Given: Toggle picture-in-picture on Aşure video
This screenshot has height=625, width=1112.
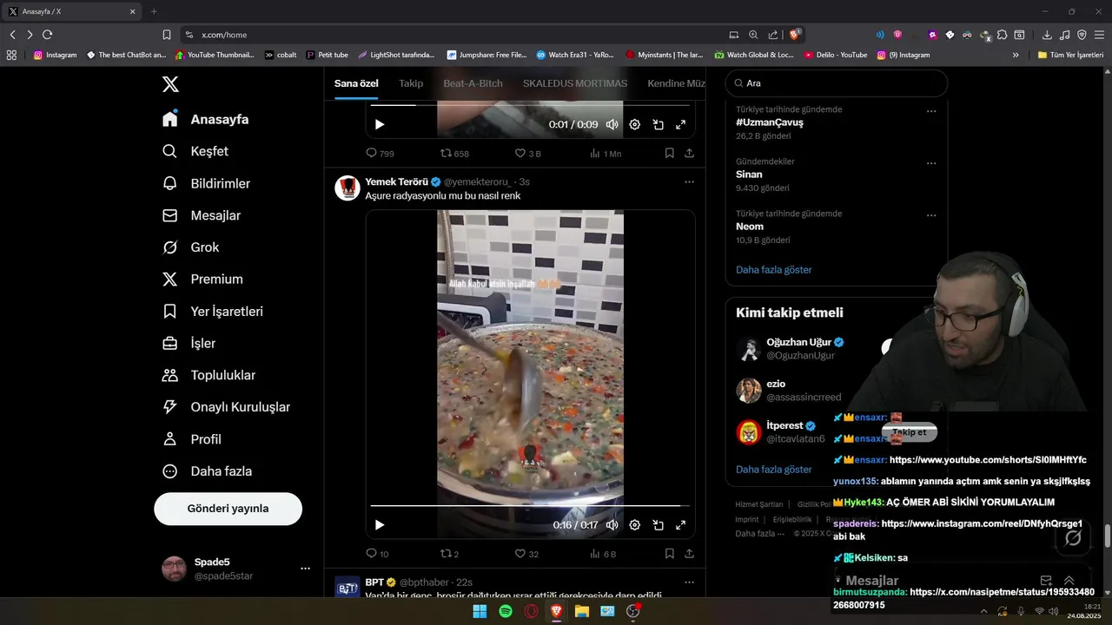Looking at the screenshot, I should click(659, 525).
